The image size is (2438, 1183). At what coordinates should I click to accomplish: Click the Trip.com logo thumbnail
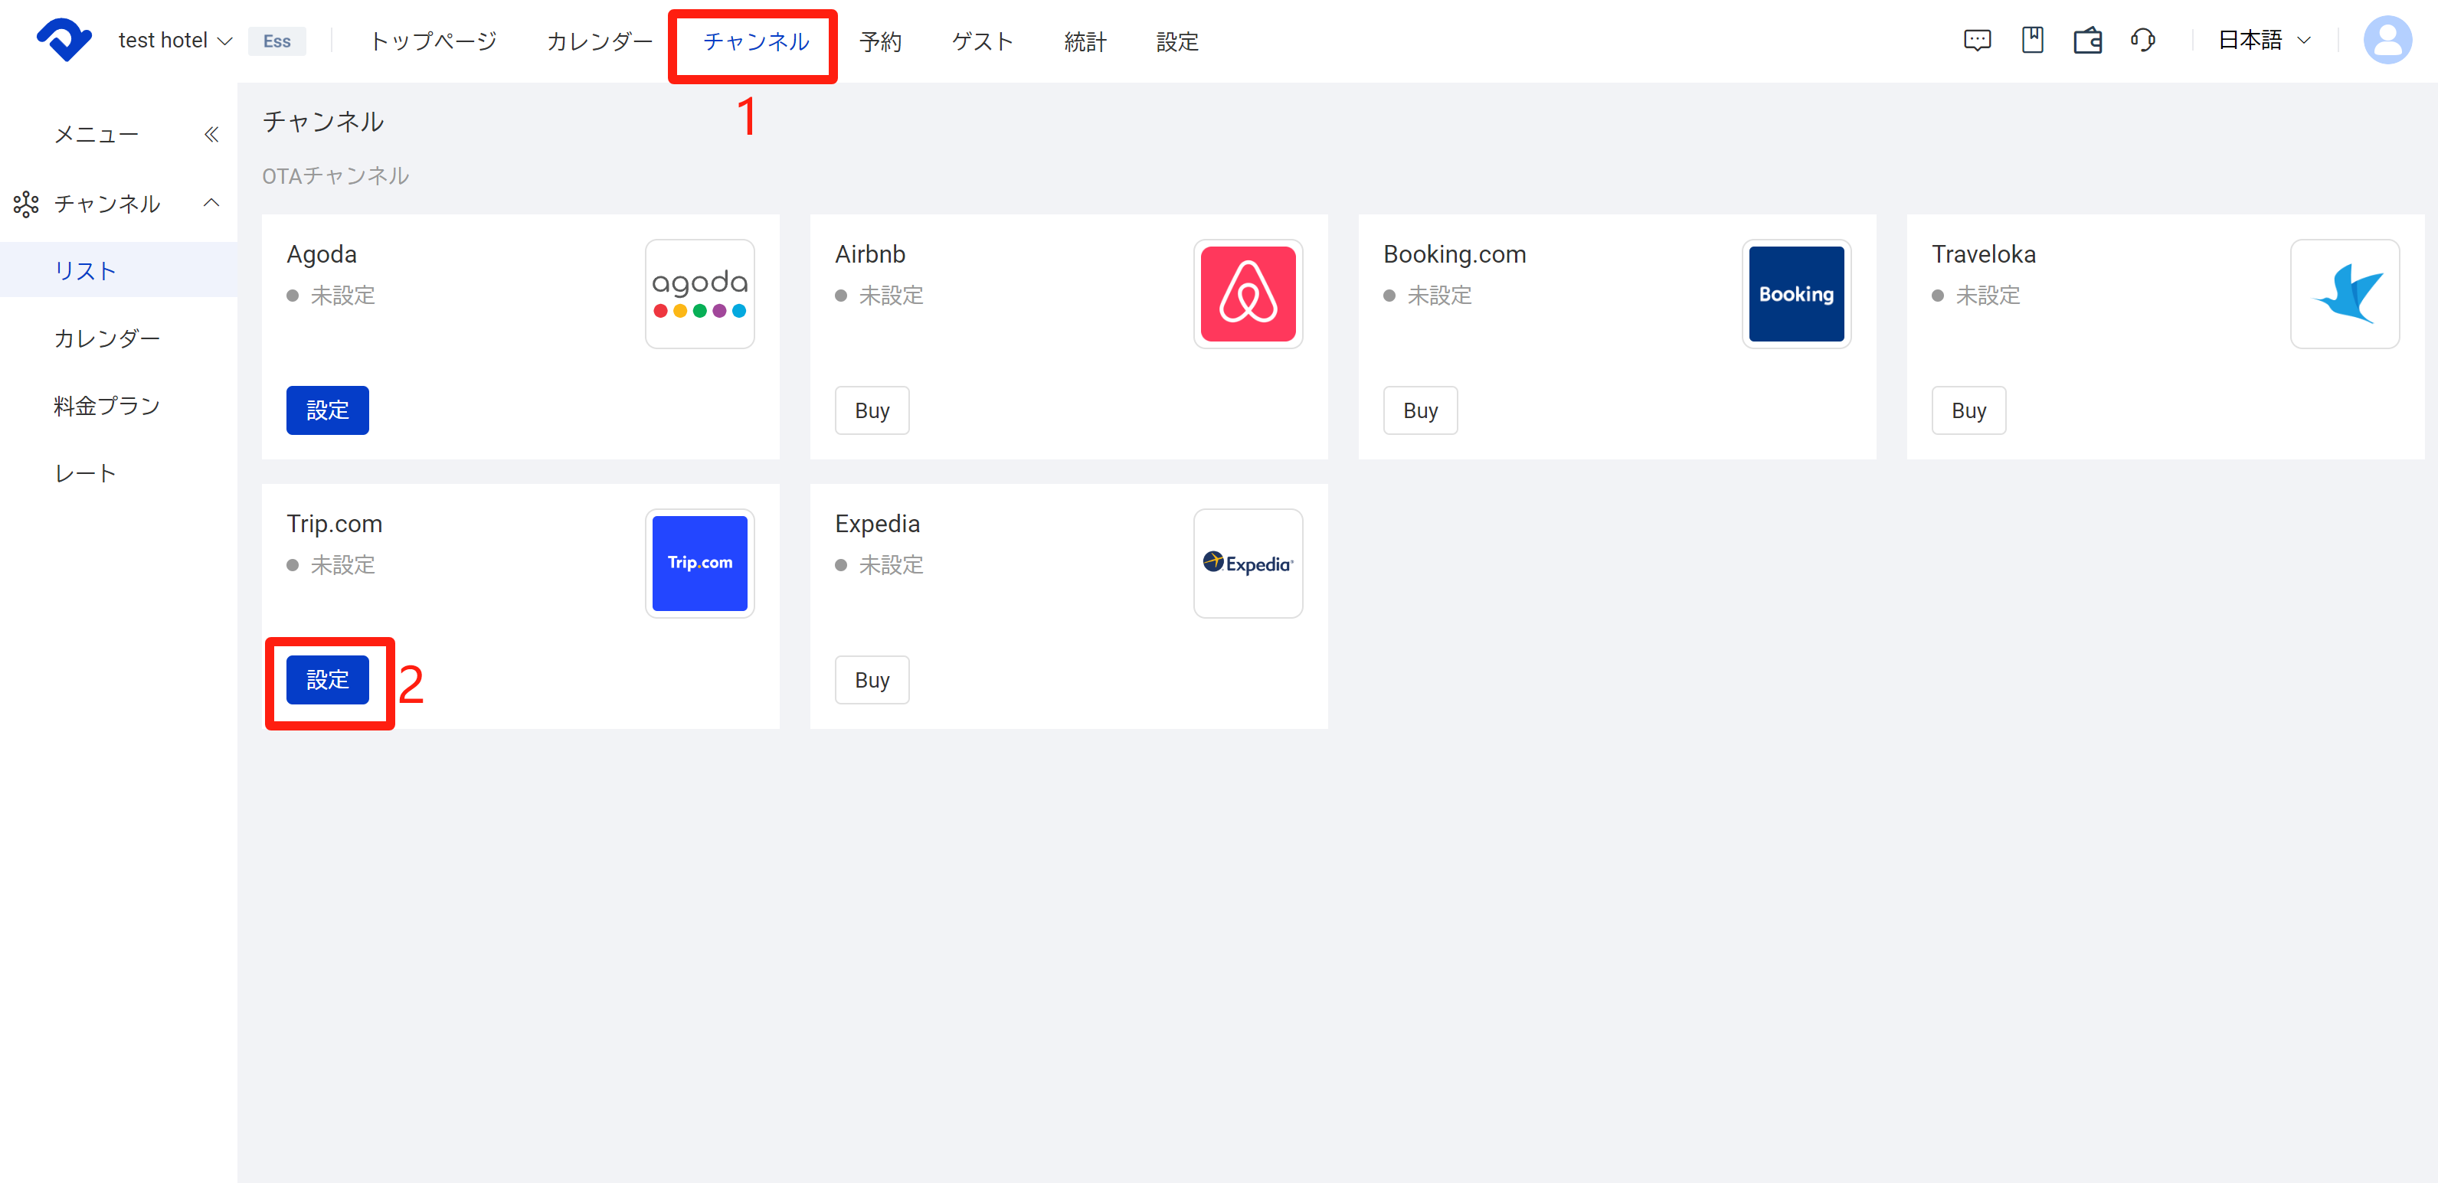click(699, 563)
